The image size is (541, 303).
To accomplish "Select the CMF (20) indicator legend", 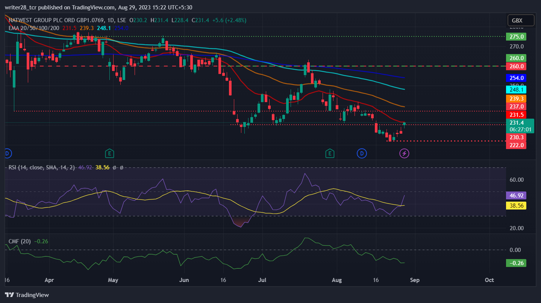I will click(x=20, y=241).
